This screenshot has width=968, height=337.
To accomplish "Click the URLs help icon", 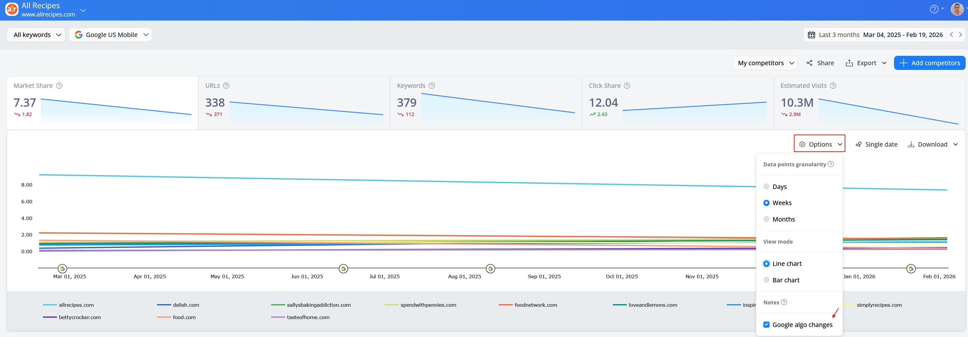I will tap(226, 86).
